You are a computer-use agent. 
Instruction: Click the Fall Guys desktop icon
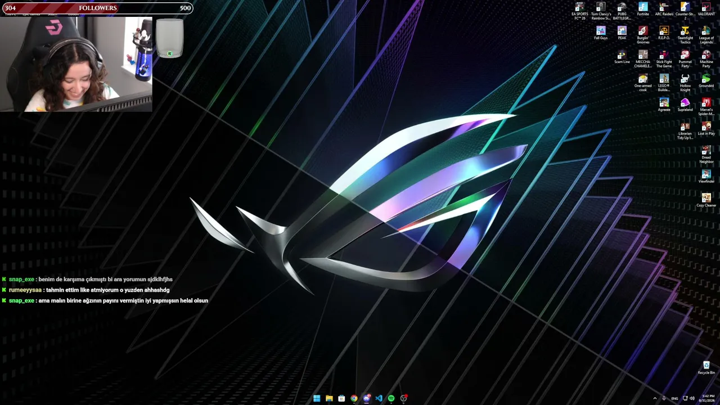(x=601, y=33)
